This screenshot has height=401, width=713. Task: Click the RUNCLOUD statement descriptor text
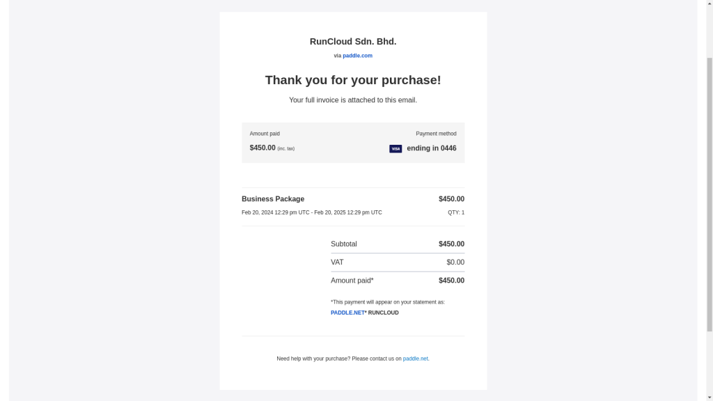click(383, 313)
